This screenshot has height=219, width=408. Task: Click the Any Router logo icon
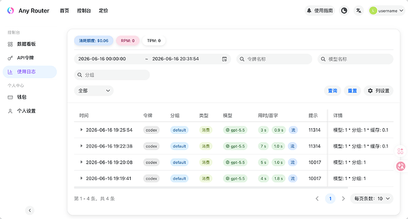pyautogui.click(x=11, y=11)
